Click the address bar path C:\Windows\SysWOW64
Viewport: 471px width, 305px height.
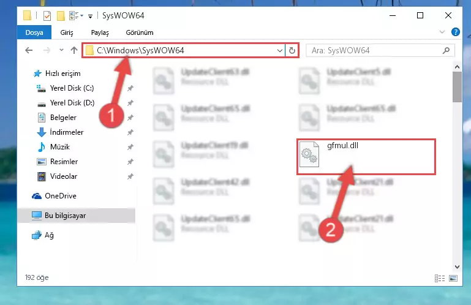pos(140,50)
